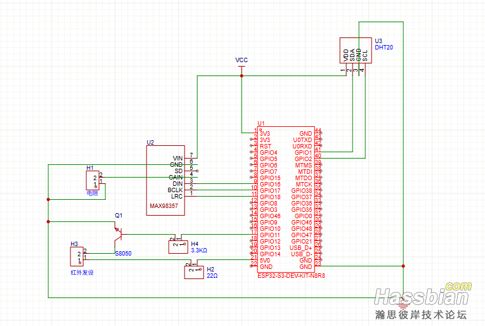The image size is (485, 326).
Task: Click the wire junction below VCC
Action: point(242,75)
